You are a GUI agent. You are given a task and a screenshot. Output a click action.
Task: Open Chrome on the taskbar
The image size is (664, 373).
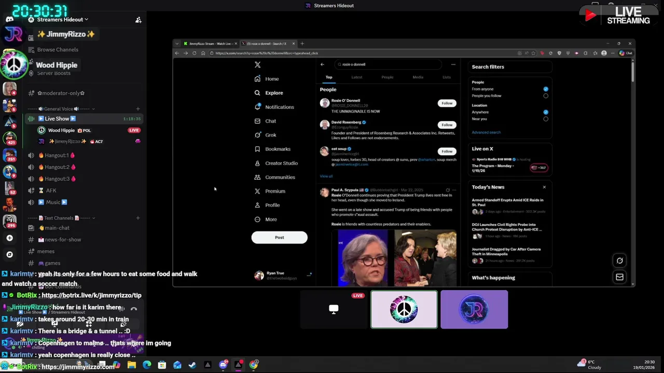pos(253,365)
